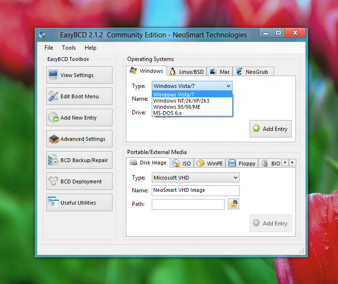This screenshot has width=338, height=284.
Task: Close the EasyBCD window
Action: point(295,33)
